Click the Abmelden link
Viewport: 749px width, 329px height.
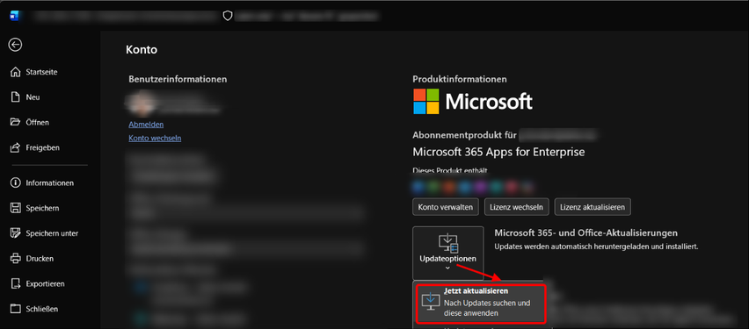[146, 125]
